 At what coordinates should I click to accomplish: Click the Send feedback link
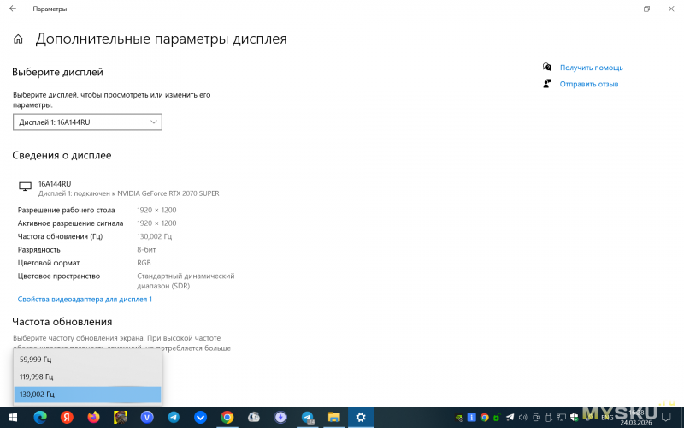(x=588, y=84)
